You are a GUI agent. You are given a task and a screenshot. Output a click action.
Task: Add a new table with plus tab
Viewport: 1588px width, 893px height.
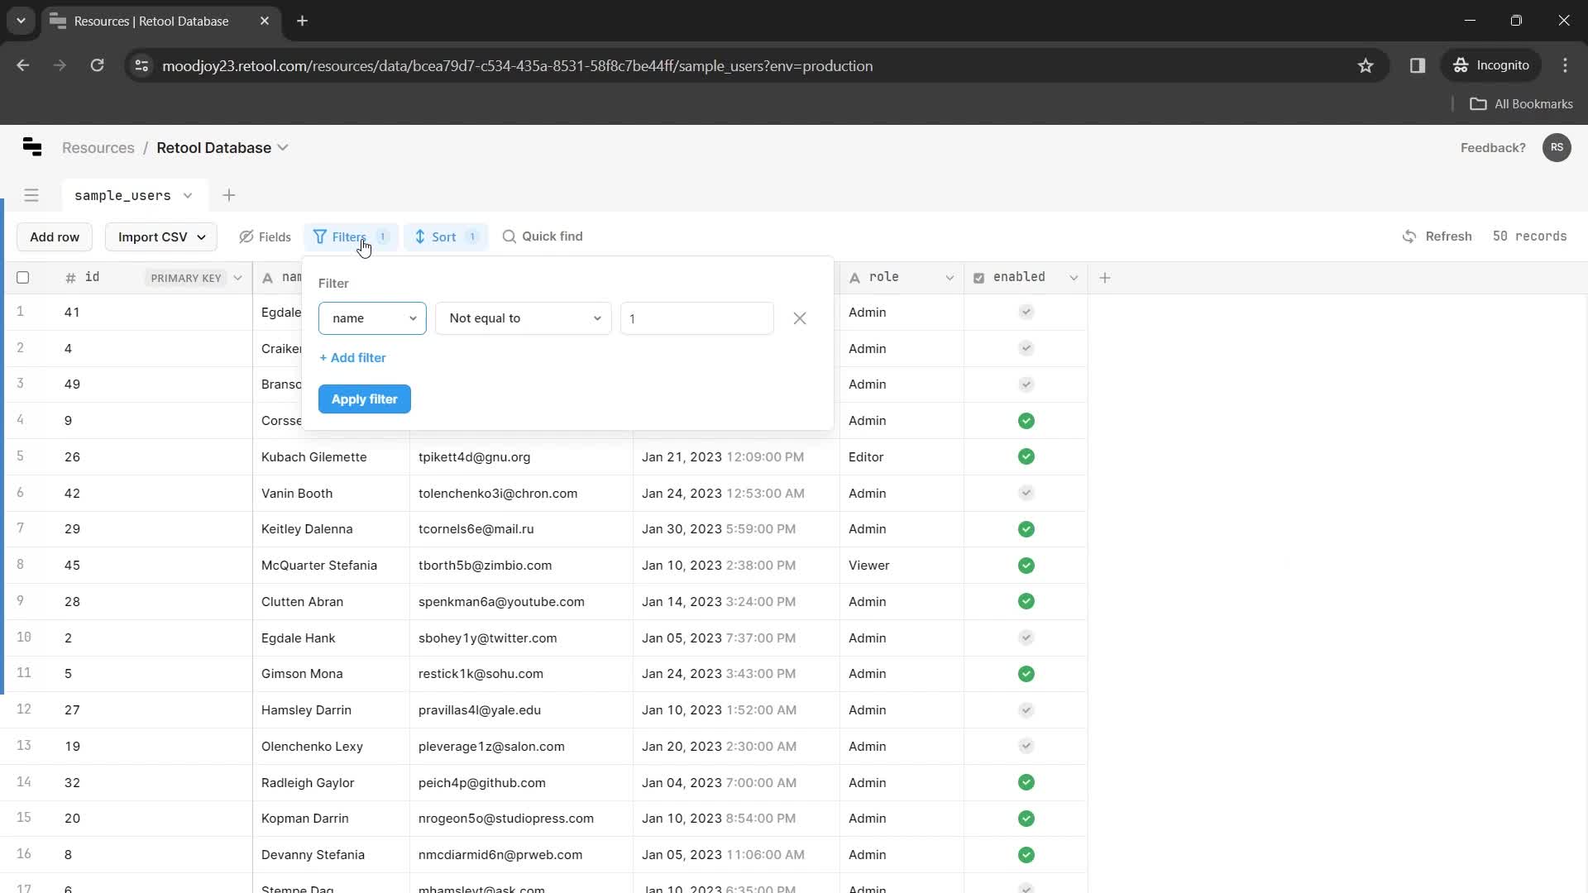coord(229,195)
